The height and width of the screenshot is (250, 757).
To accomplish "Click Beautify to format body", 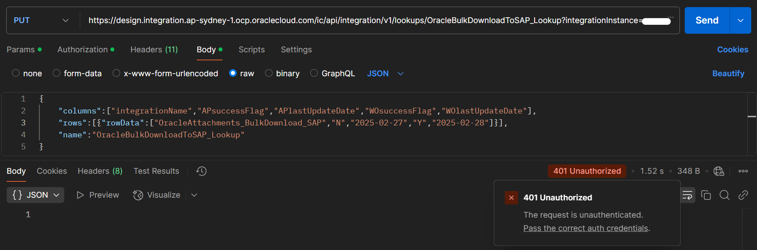I will [x=728, y=74].
